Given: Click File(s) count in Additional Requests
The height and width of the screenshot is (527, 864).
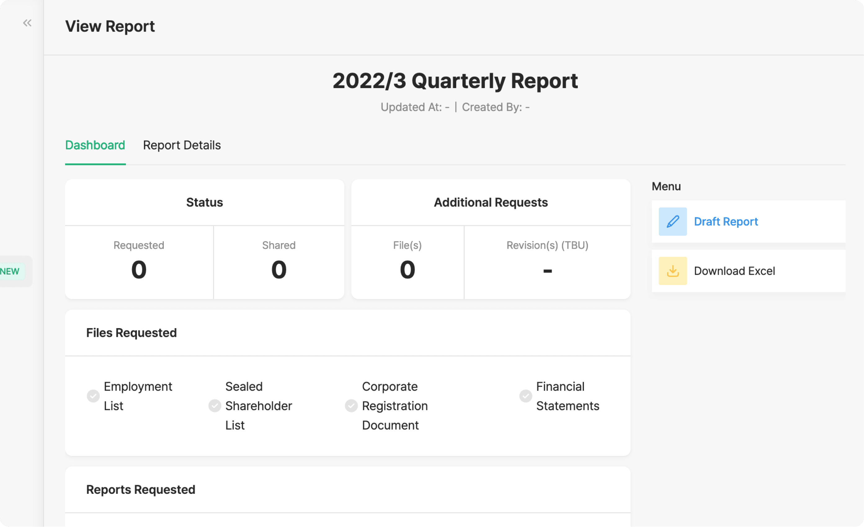Looking at the screenshot, I should tap(407, 270).
